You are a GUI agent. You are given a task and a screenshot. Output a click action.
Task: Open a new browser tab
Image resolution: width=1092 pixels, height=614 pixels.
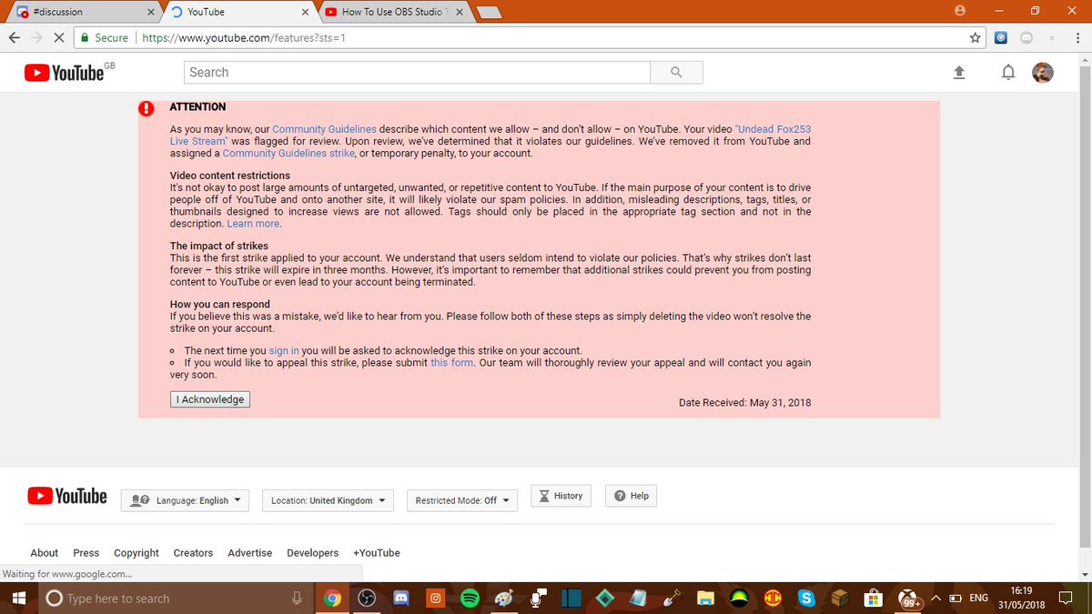pos(489,12)
